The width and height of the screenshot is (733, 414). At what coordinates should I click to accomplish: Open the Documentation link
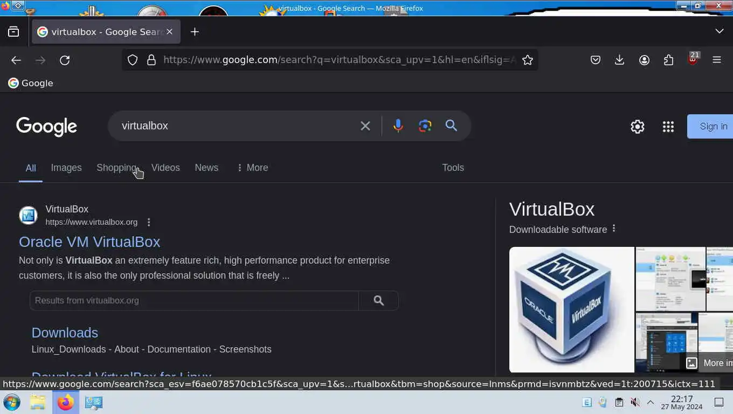click(179, 349)
